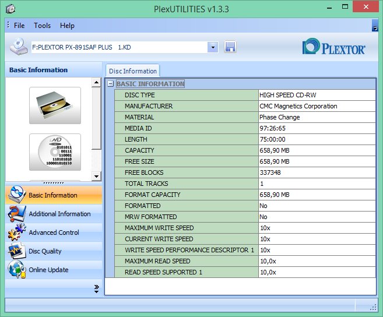Select the LENGTH row label
The height and width of the screenshot is (317, 383).
(136, 139)
